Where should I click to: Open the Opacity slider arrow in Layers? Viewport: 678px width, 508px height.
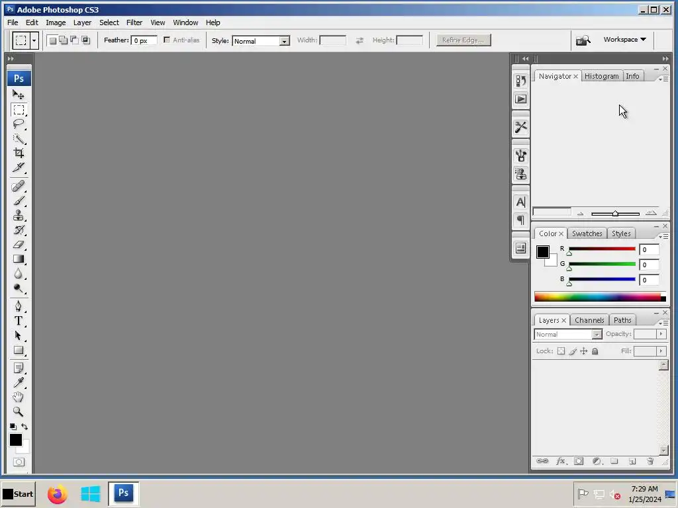click(661, 334)
